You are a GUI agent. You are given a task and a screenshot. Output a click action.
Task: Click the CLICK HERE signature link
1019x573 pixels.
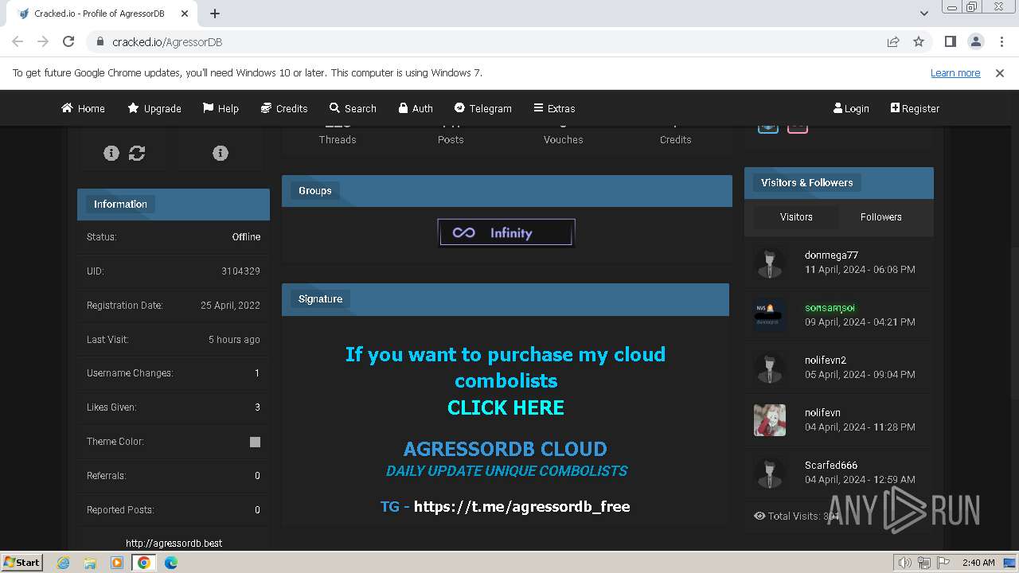506,407
